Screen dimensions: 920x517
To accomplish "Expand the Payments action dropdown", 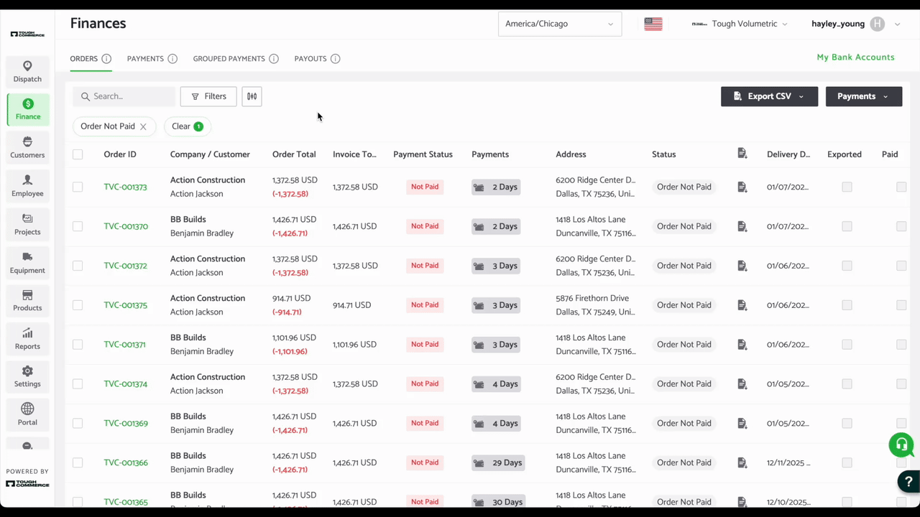I will (863, 96).
